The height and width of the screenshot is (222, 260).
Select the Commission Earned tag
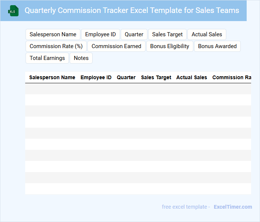(x=116, y=46)
